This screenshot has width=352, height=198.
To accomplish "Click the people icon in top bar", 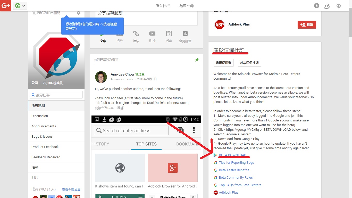I will click(327, 6).
